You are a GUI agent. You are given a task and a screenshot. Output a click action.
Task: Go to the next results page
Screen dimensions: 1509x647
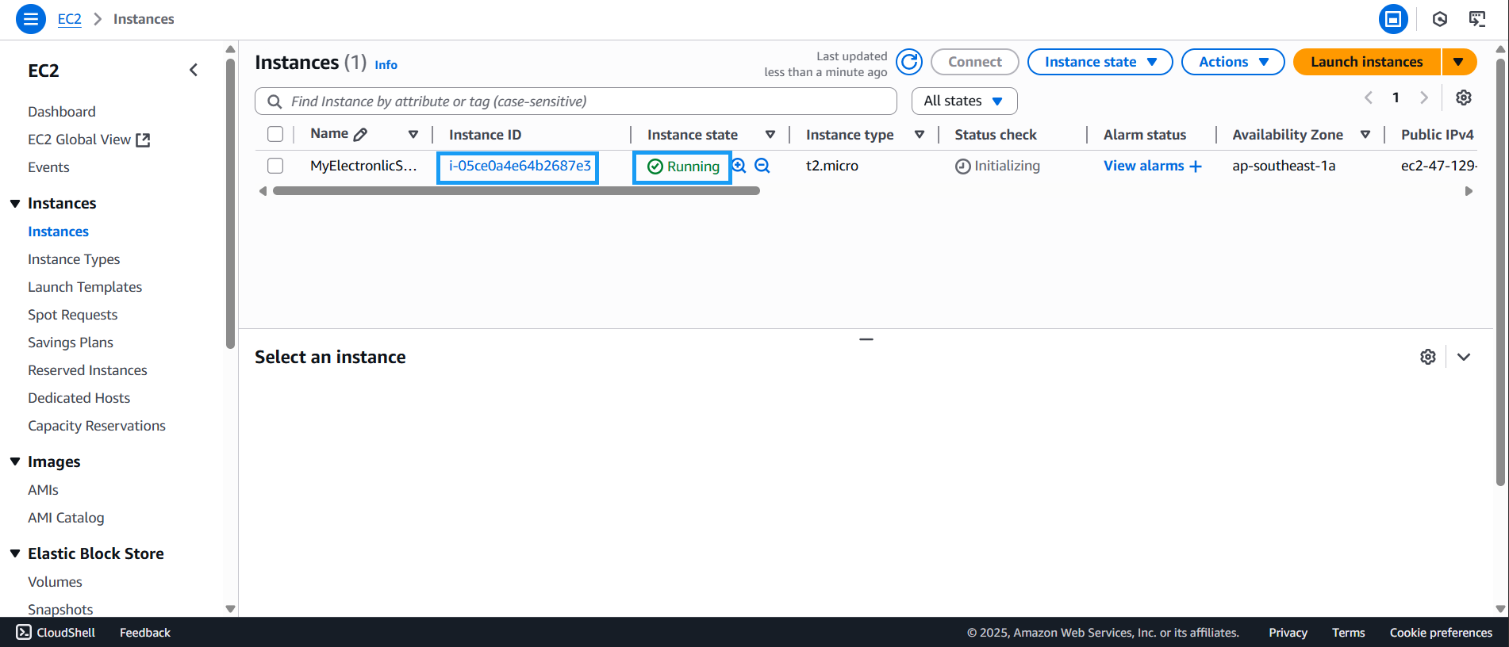click(1424, 98)
